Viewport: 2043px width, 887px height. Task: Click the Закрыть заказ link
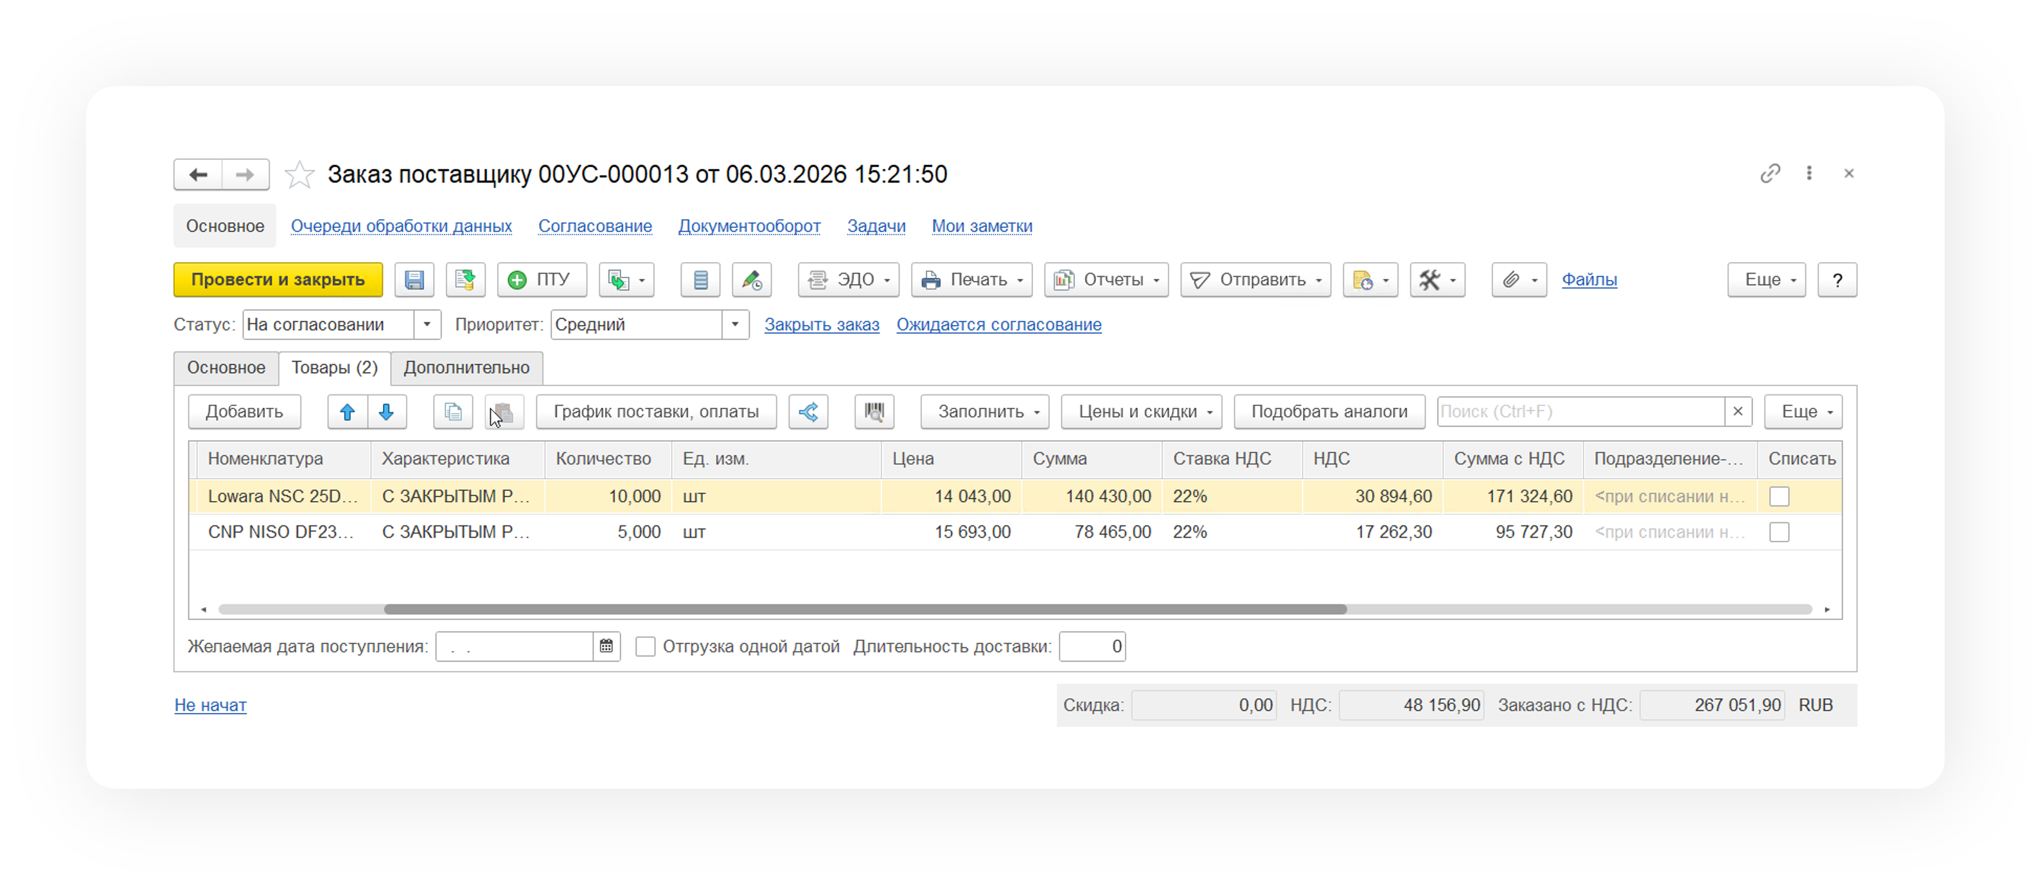[x=822, y=325]
